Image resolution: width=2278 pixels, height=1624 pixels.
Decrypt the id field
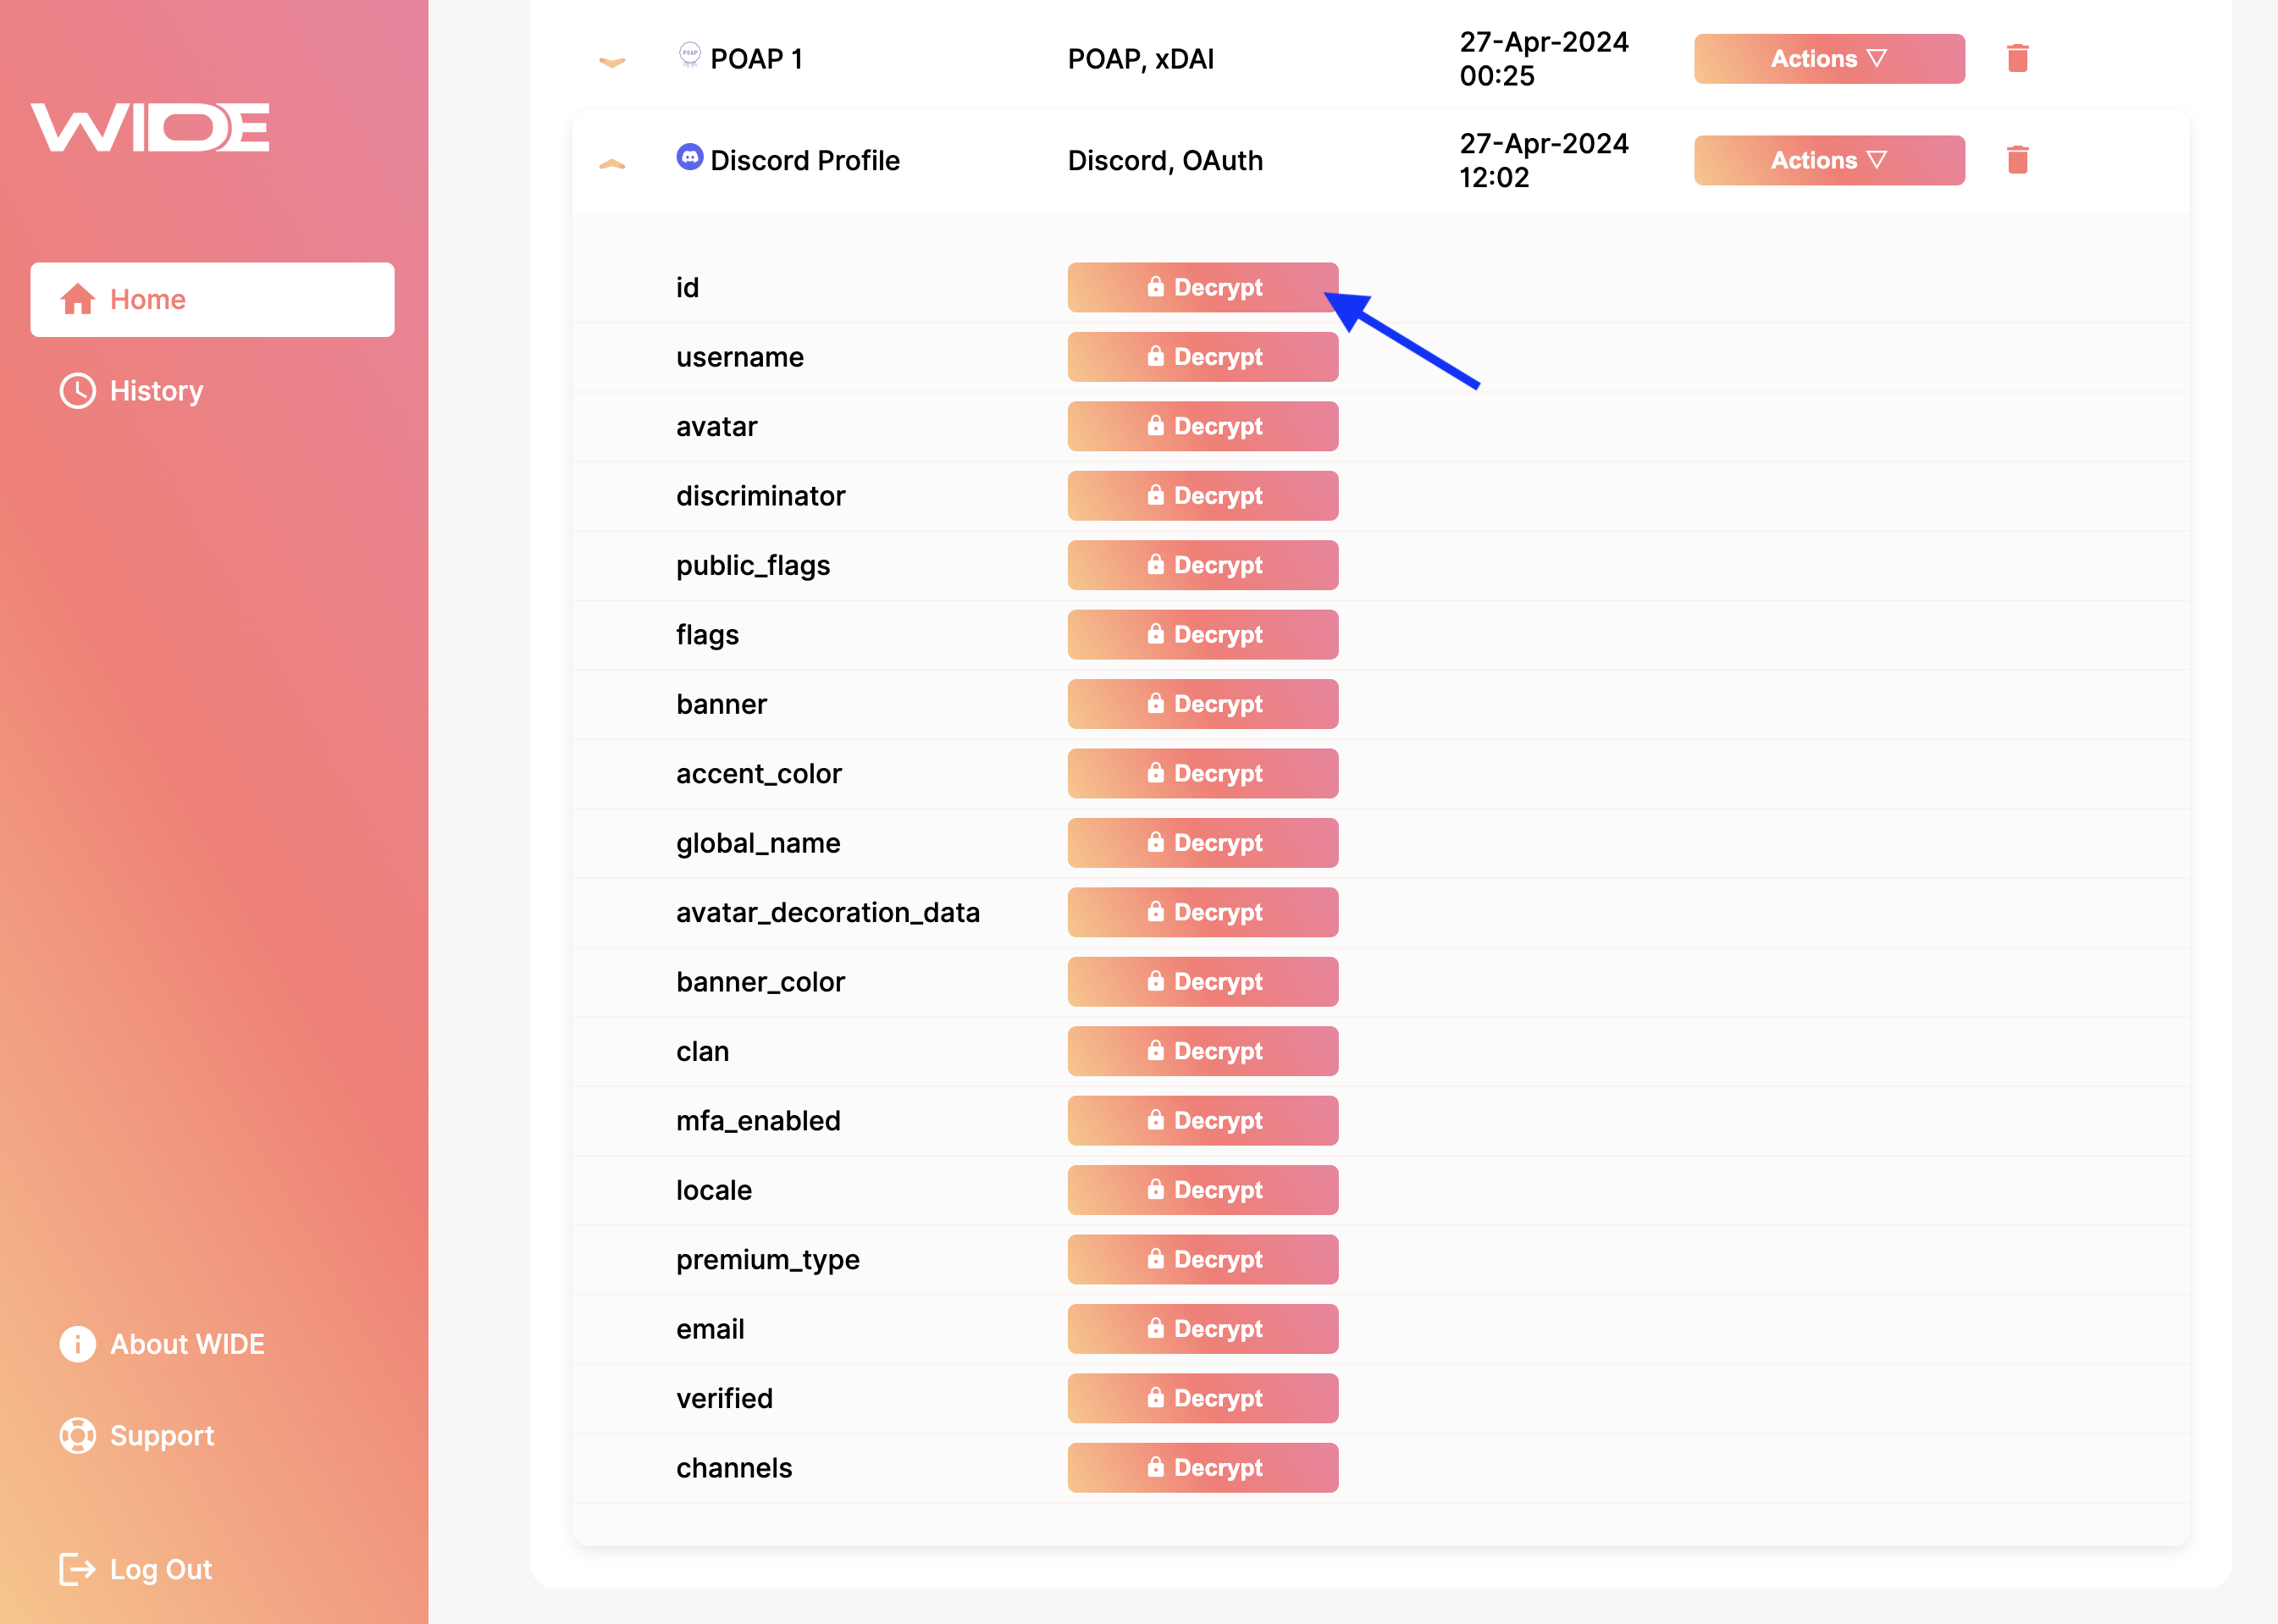(1203, 287)
